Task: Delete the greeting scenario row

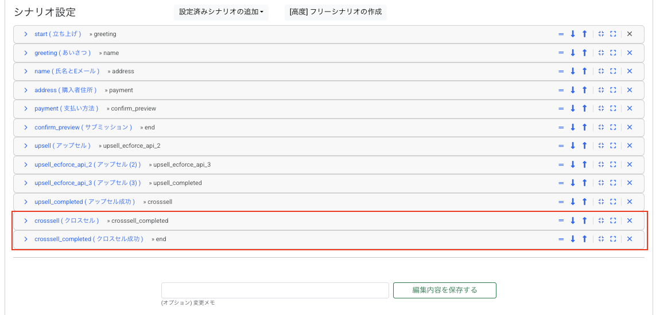Action: point(629,53)
